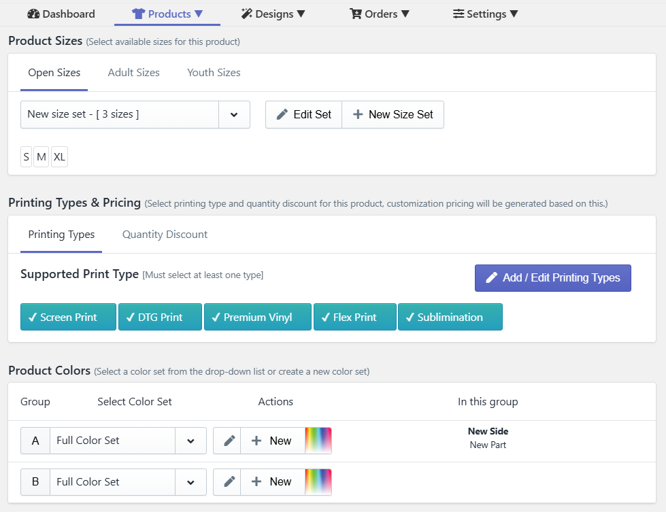This screenshot has height=512, width=666.
Task: Open the size set dropdown
Action: 234,114
